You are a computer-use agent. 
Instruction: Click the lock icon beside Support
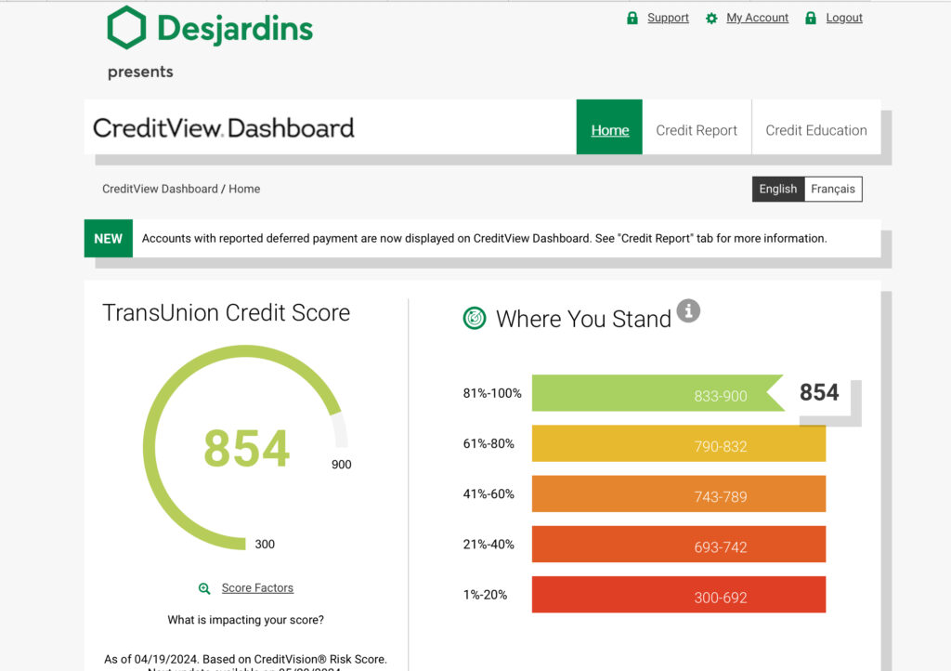tap(632, 18)
